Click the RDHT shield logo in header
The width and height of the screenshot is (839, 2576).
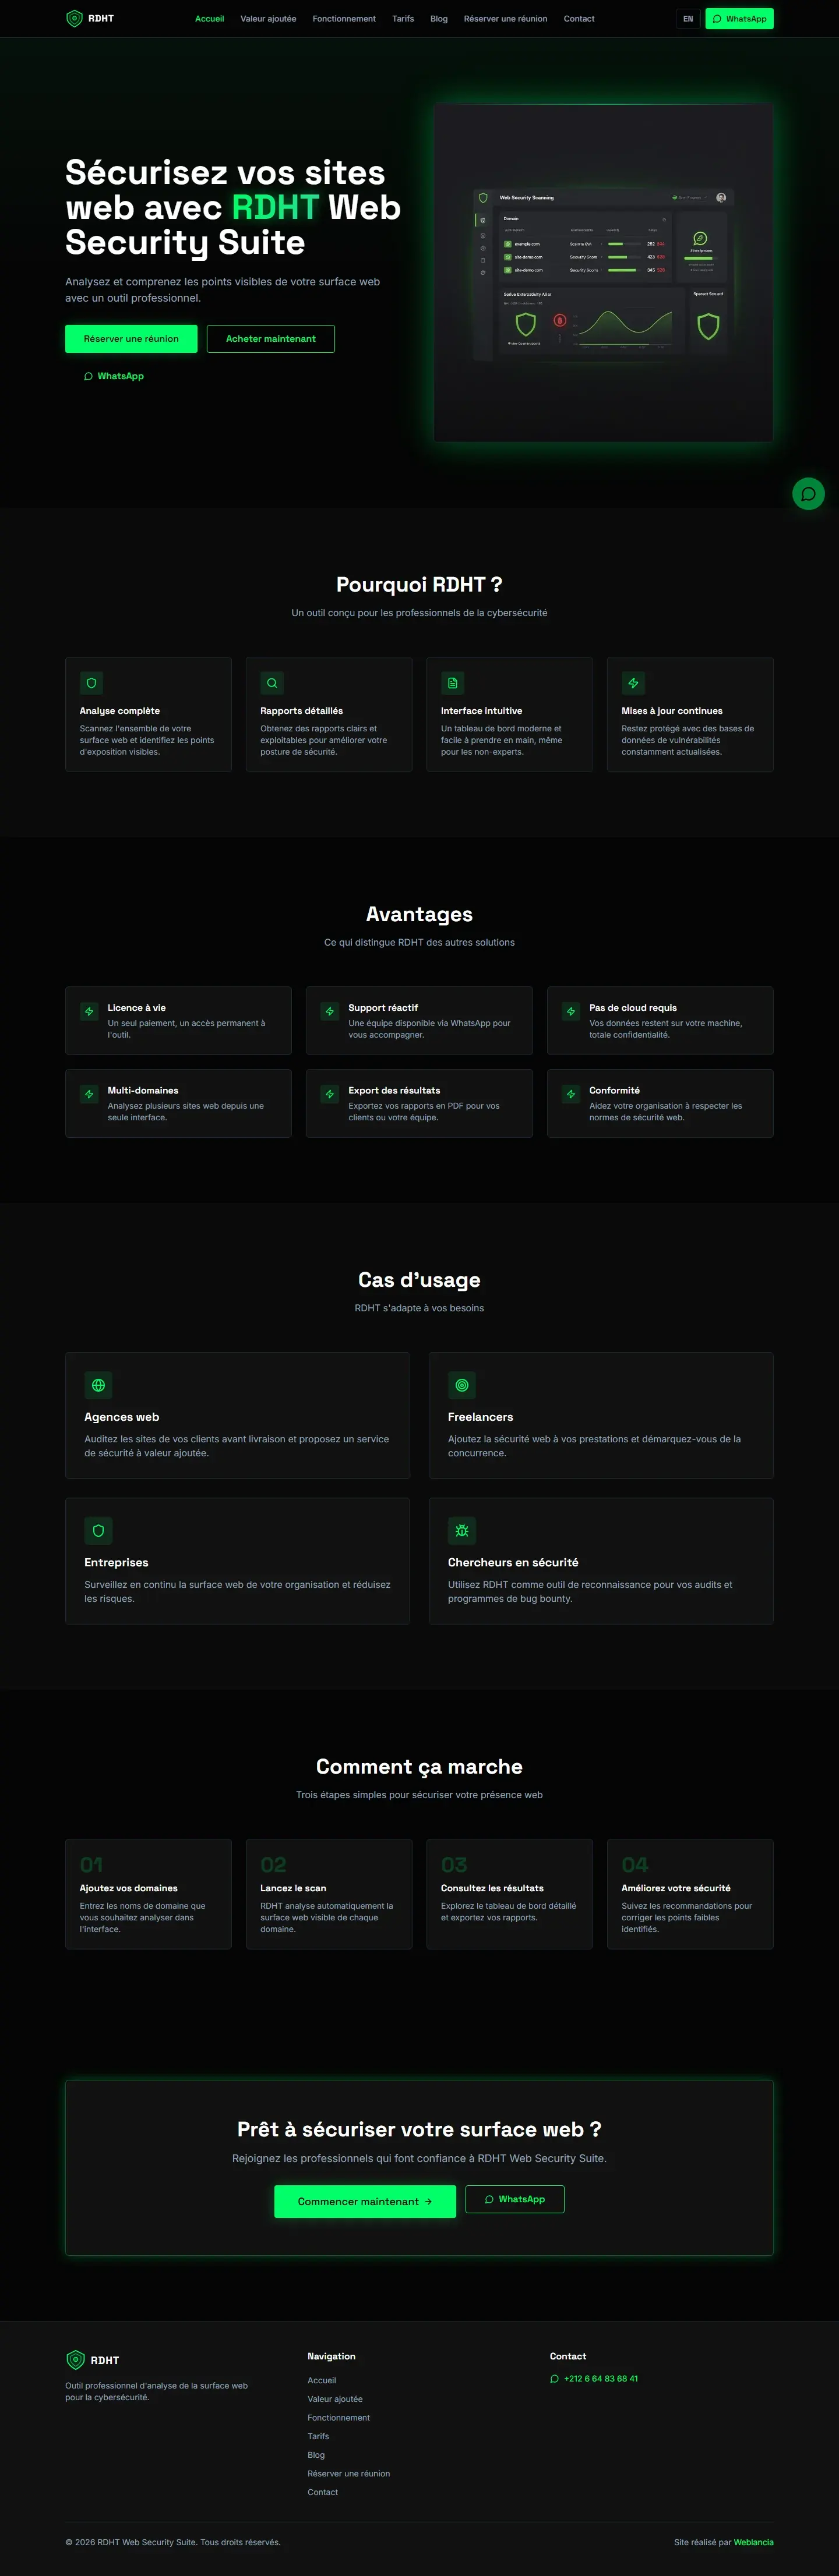[74, 18]
